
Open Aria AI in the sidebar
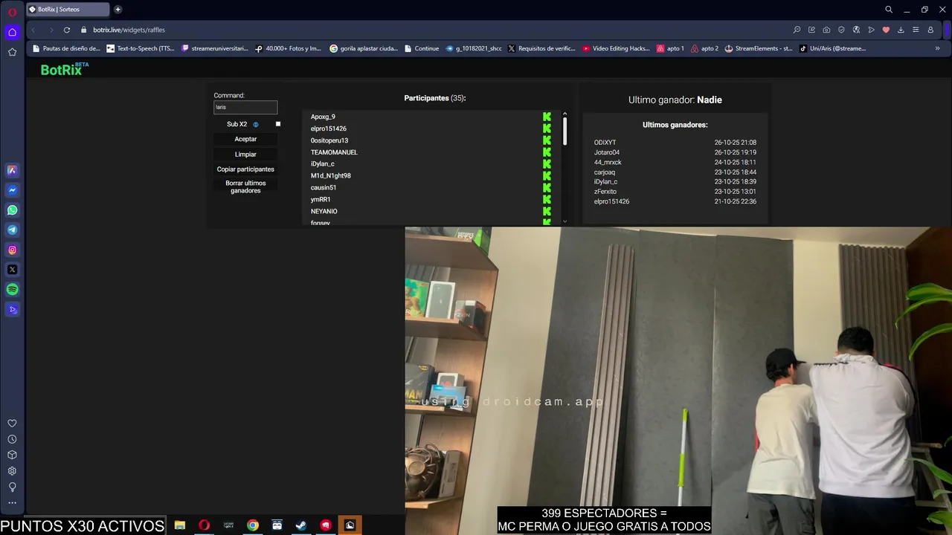pyautogui.click(x=12, y=170)
